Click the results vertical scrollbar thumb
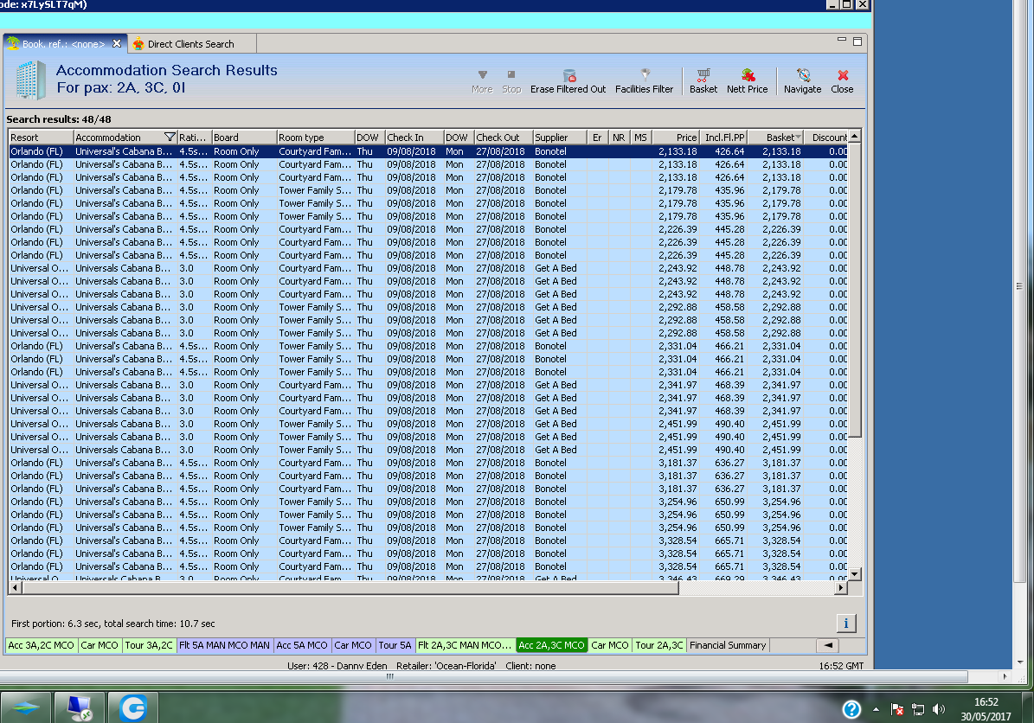The image size is (1034, 723). coord(855,290)
